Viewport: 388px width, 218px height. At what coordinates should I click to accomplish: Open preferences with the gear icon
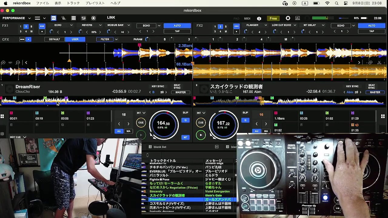point(288,18)
